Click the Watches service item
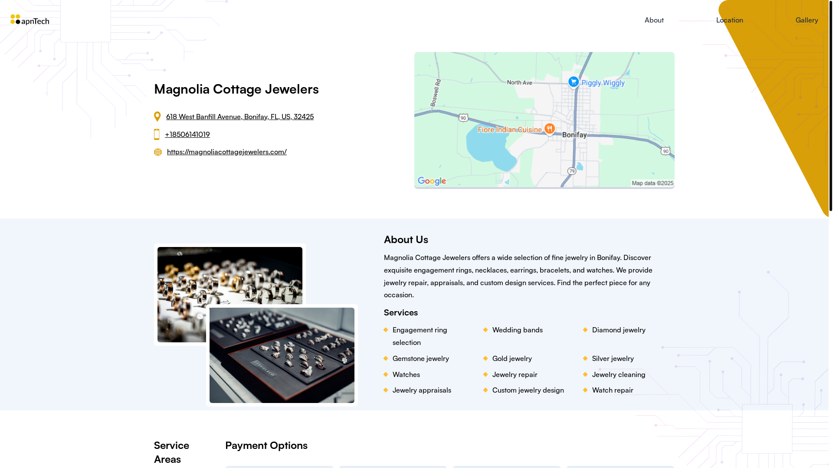 pos(406,374)
